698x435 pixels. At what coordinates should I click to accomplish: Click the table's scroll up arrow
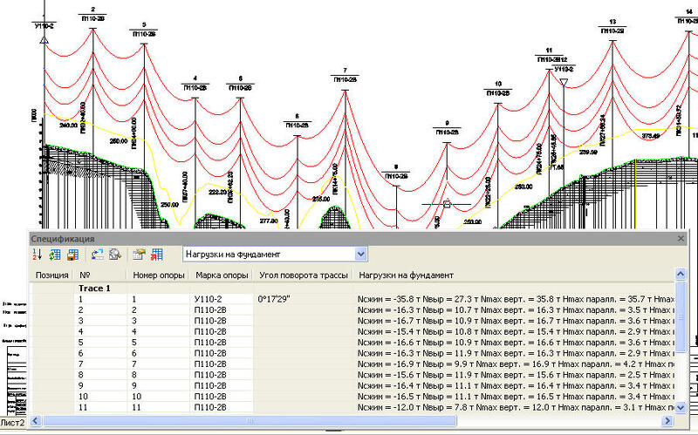pos(681,274)
